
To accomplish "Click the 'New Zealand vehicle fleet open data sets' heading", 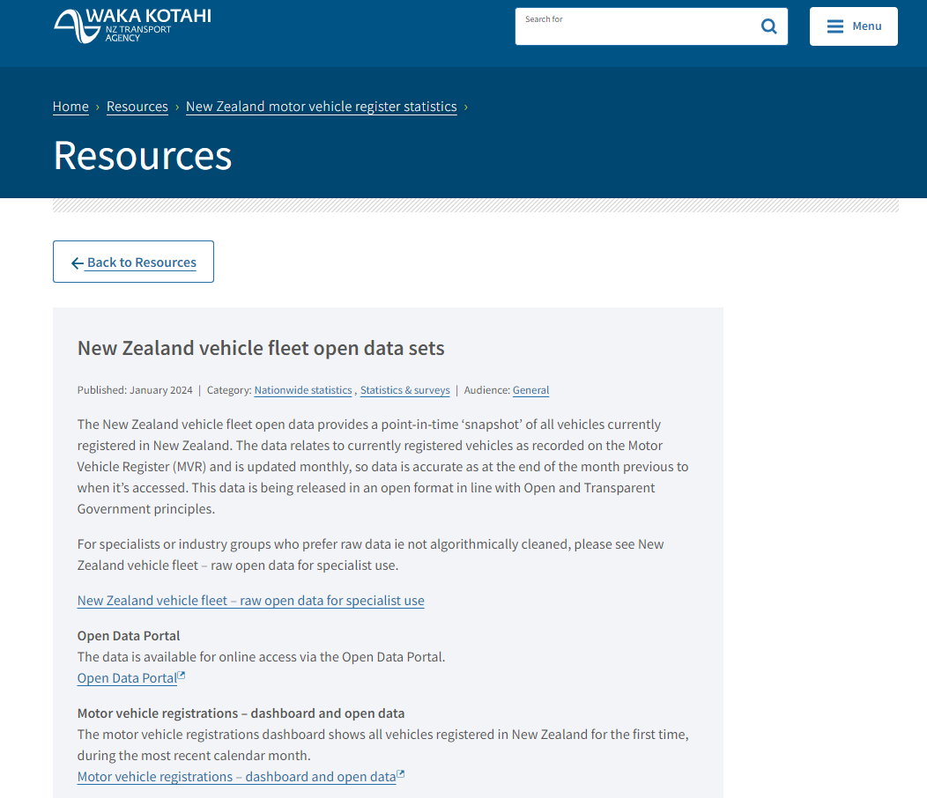I will click(261, 348).
